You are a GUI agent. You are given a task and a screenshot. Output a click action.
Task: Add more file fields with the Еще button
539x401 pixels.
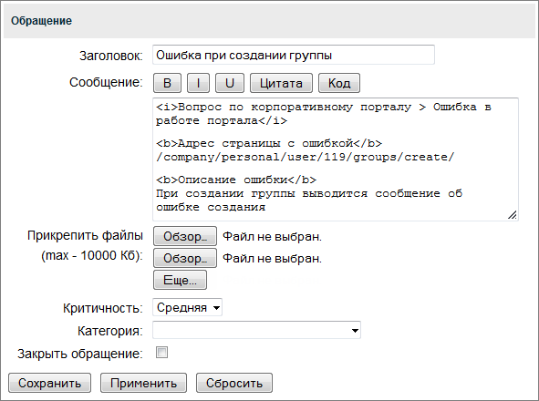[x=180, y=280]
